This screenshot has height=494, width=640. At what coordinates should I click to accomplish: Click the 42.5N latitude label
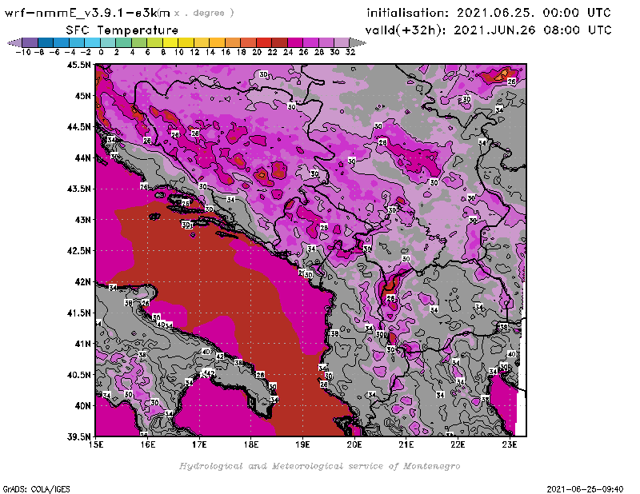tap(78, 251)
